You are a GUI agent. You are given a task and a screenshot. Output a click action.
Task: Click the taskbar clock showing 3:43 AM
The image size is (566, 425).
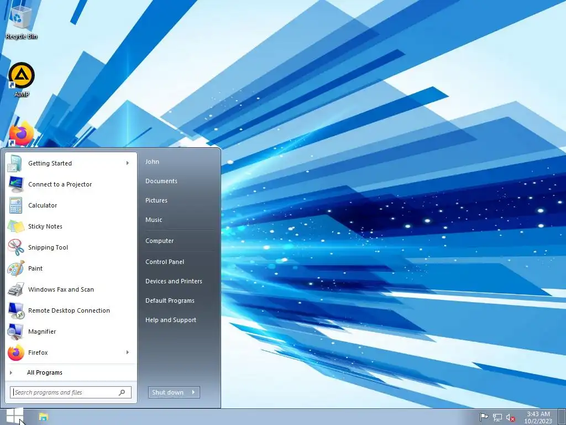coord(538,417)
